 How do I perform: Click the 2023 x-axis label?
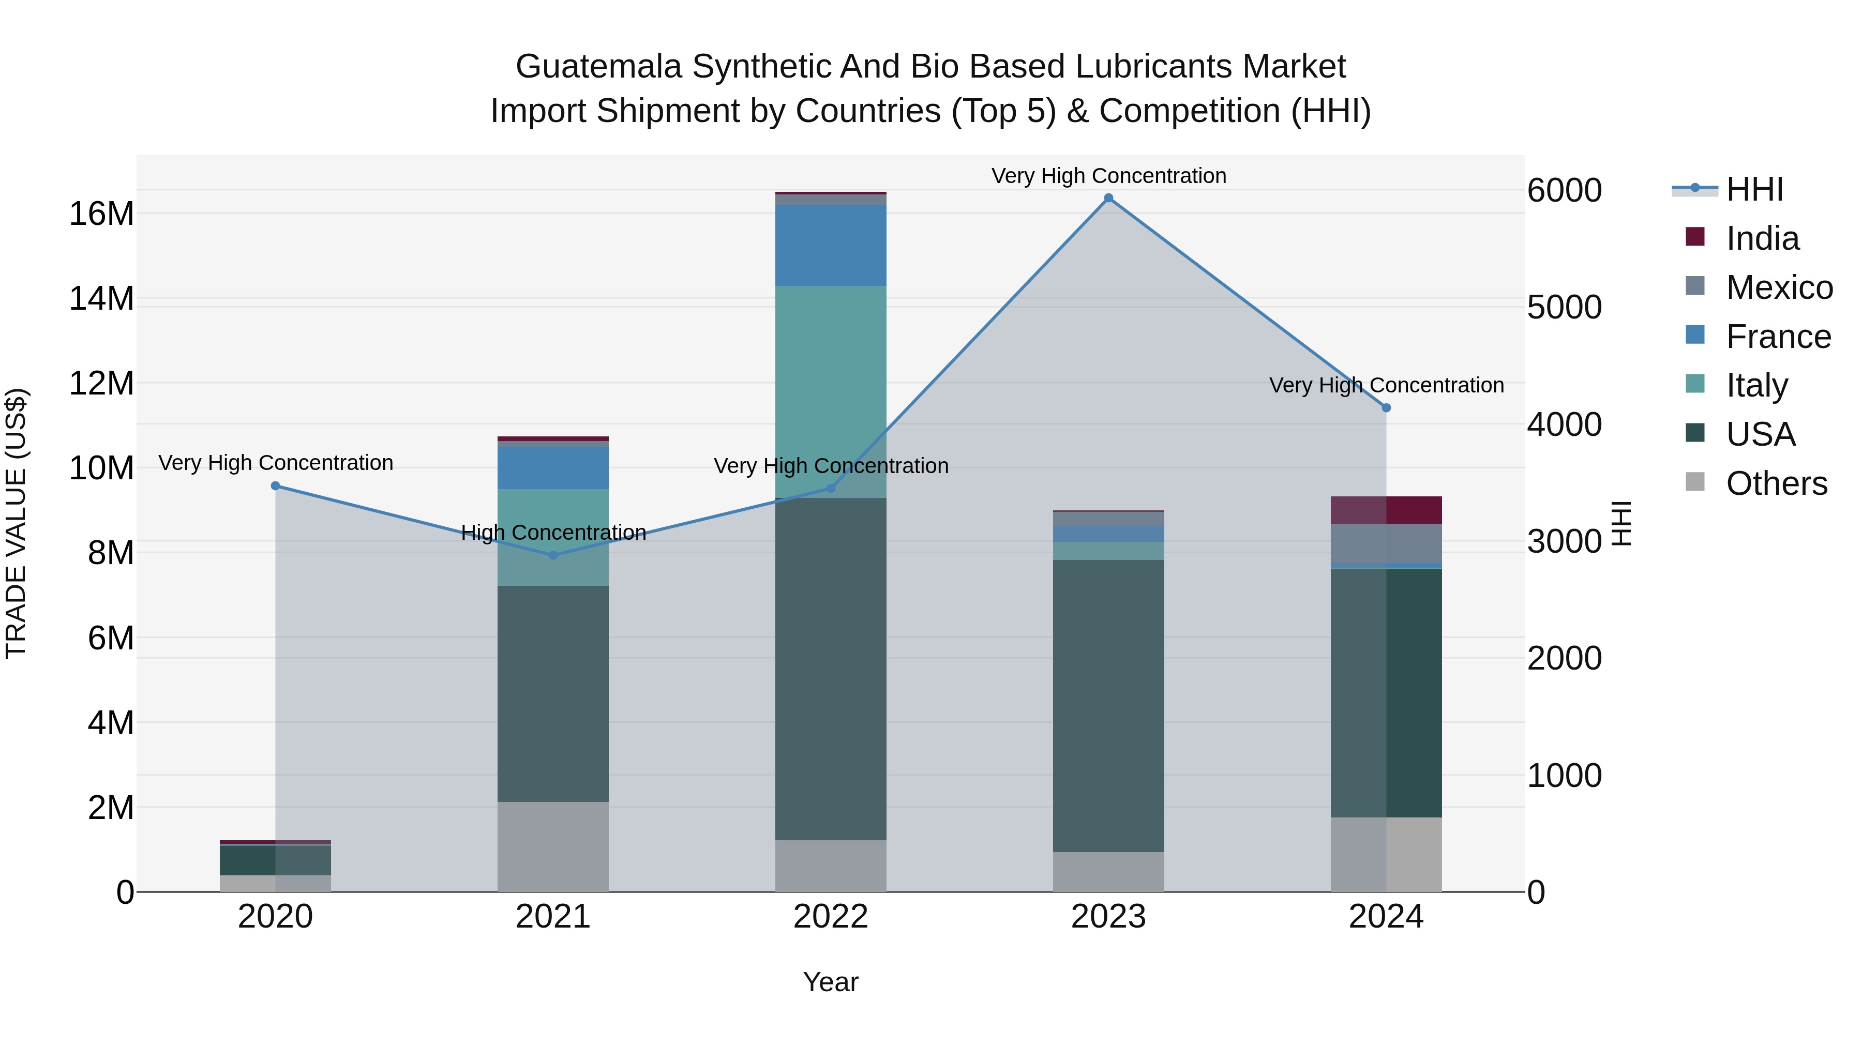pos(1108,917)
